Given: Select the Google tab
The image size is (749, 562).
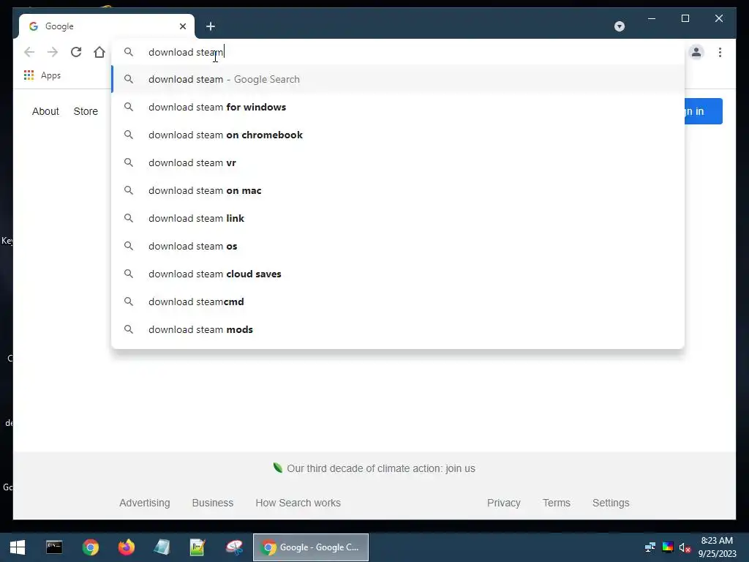Looking at the screenshot, I should click(107, 26).
